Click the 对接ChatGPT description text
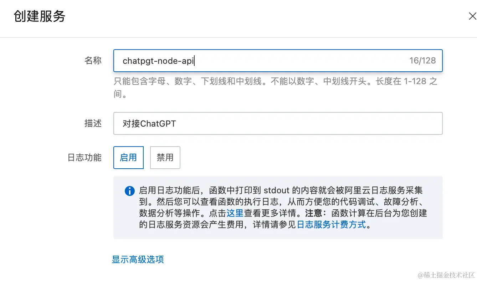 [148, 123]
